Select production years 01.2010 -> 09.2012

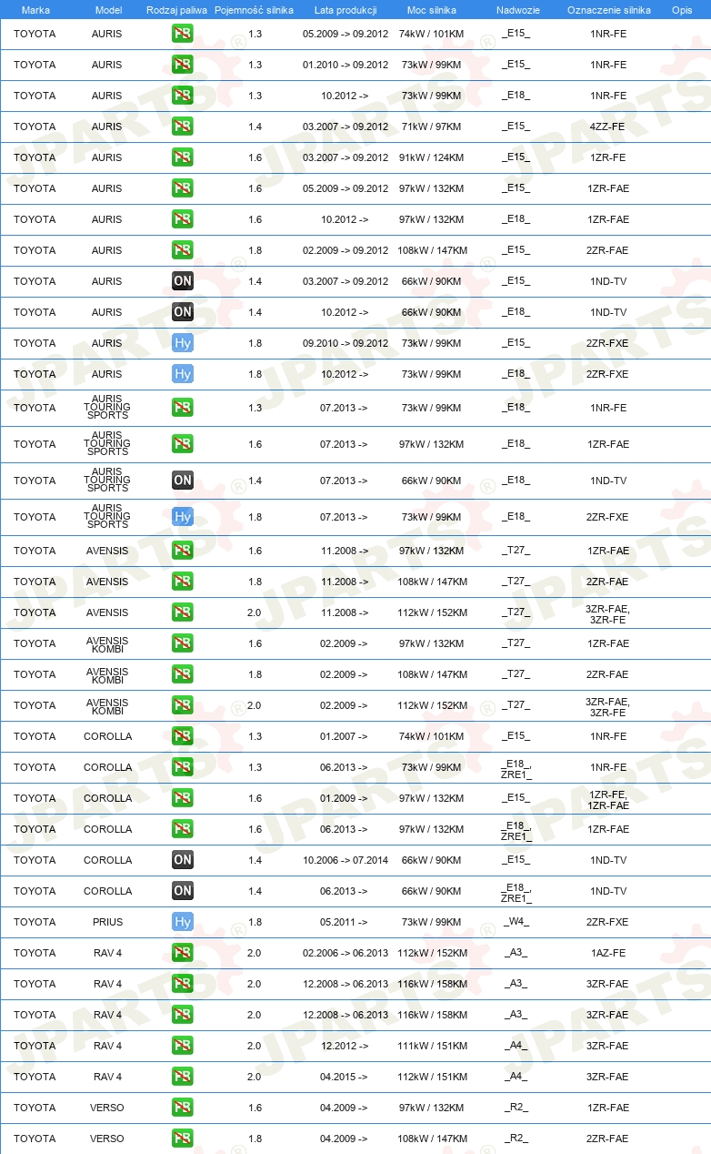[x=345, y=65]
